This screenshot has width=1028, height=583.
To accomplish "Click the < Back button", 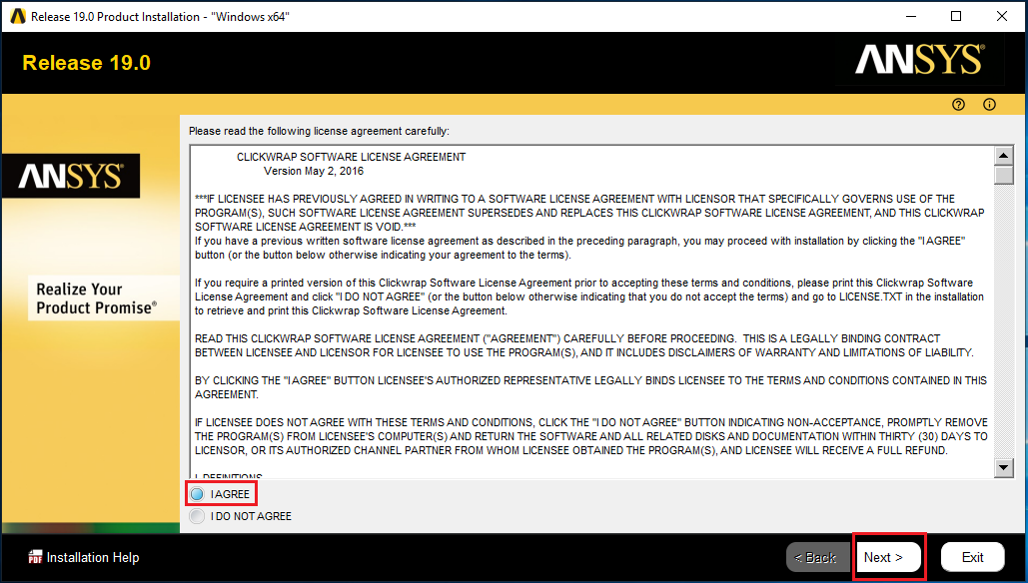I will tap(818, 557).
